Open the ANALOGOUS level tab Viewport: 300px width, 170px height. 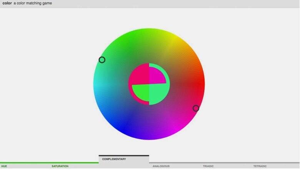161,166
